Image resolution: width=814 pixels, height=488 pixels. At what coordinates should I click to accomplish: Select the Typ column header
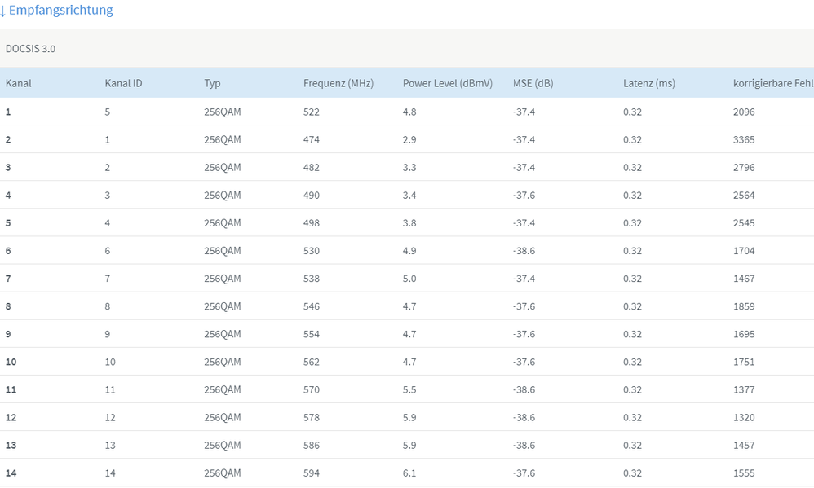tap(212, 83)
